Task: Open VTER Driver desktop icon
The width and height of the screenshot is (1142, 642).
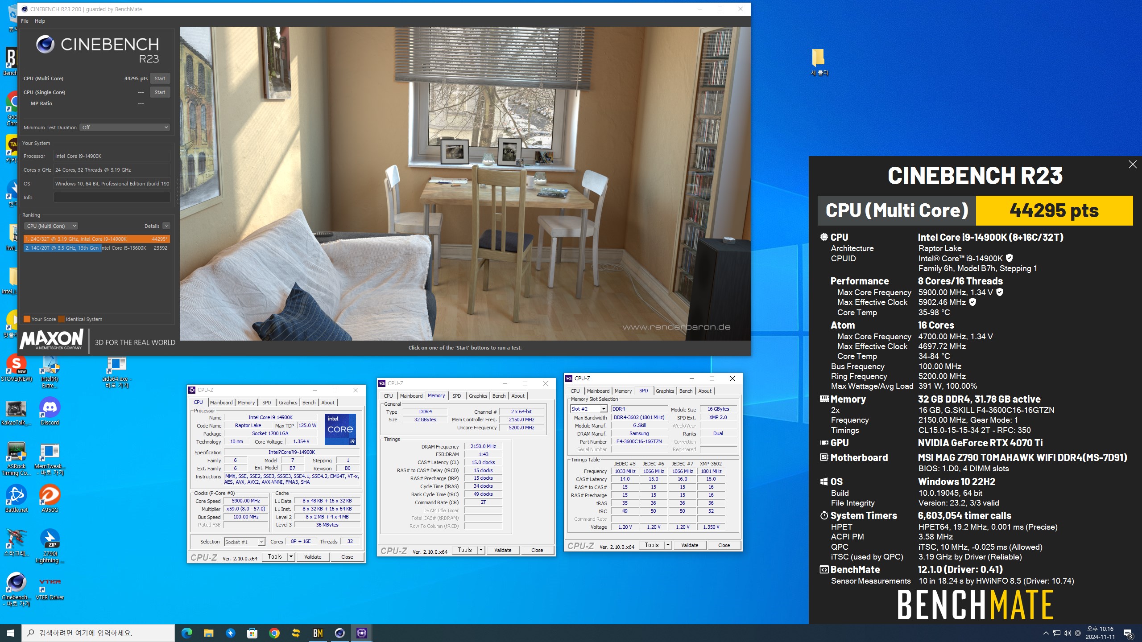Action: [50, 588]
